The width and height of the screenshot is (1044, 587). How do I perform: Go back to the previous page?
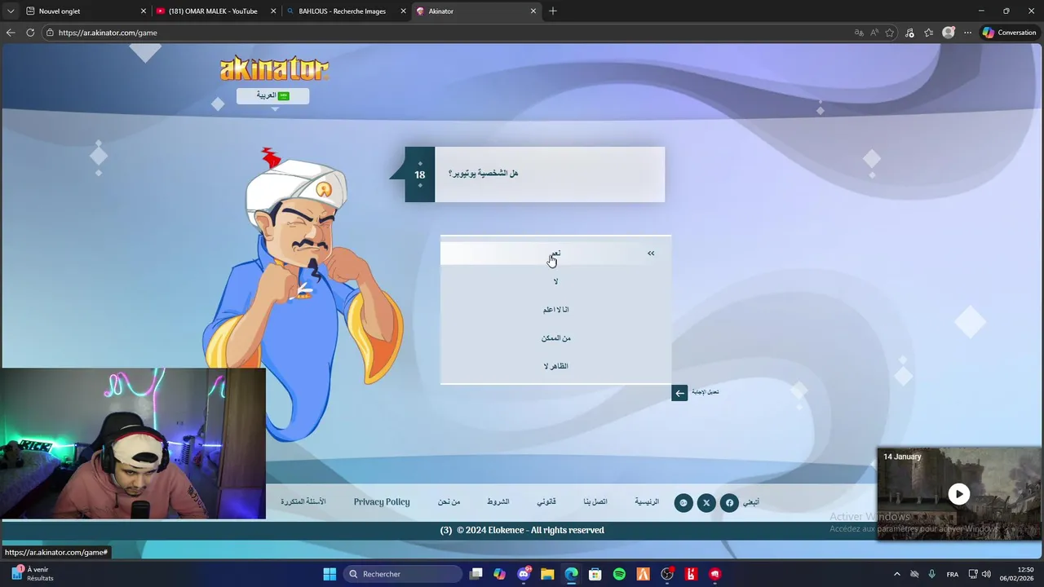[11, 33]
